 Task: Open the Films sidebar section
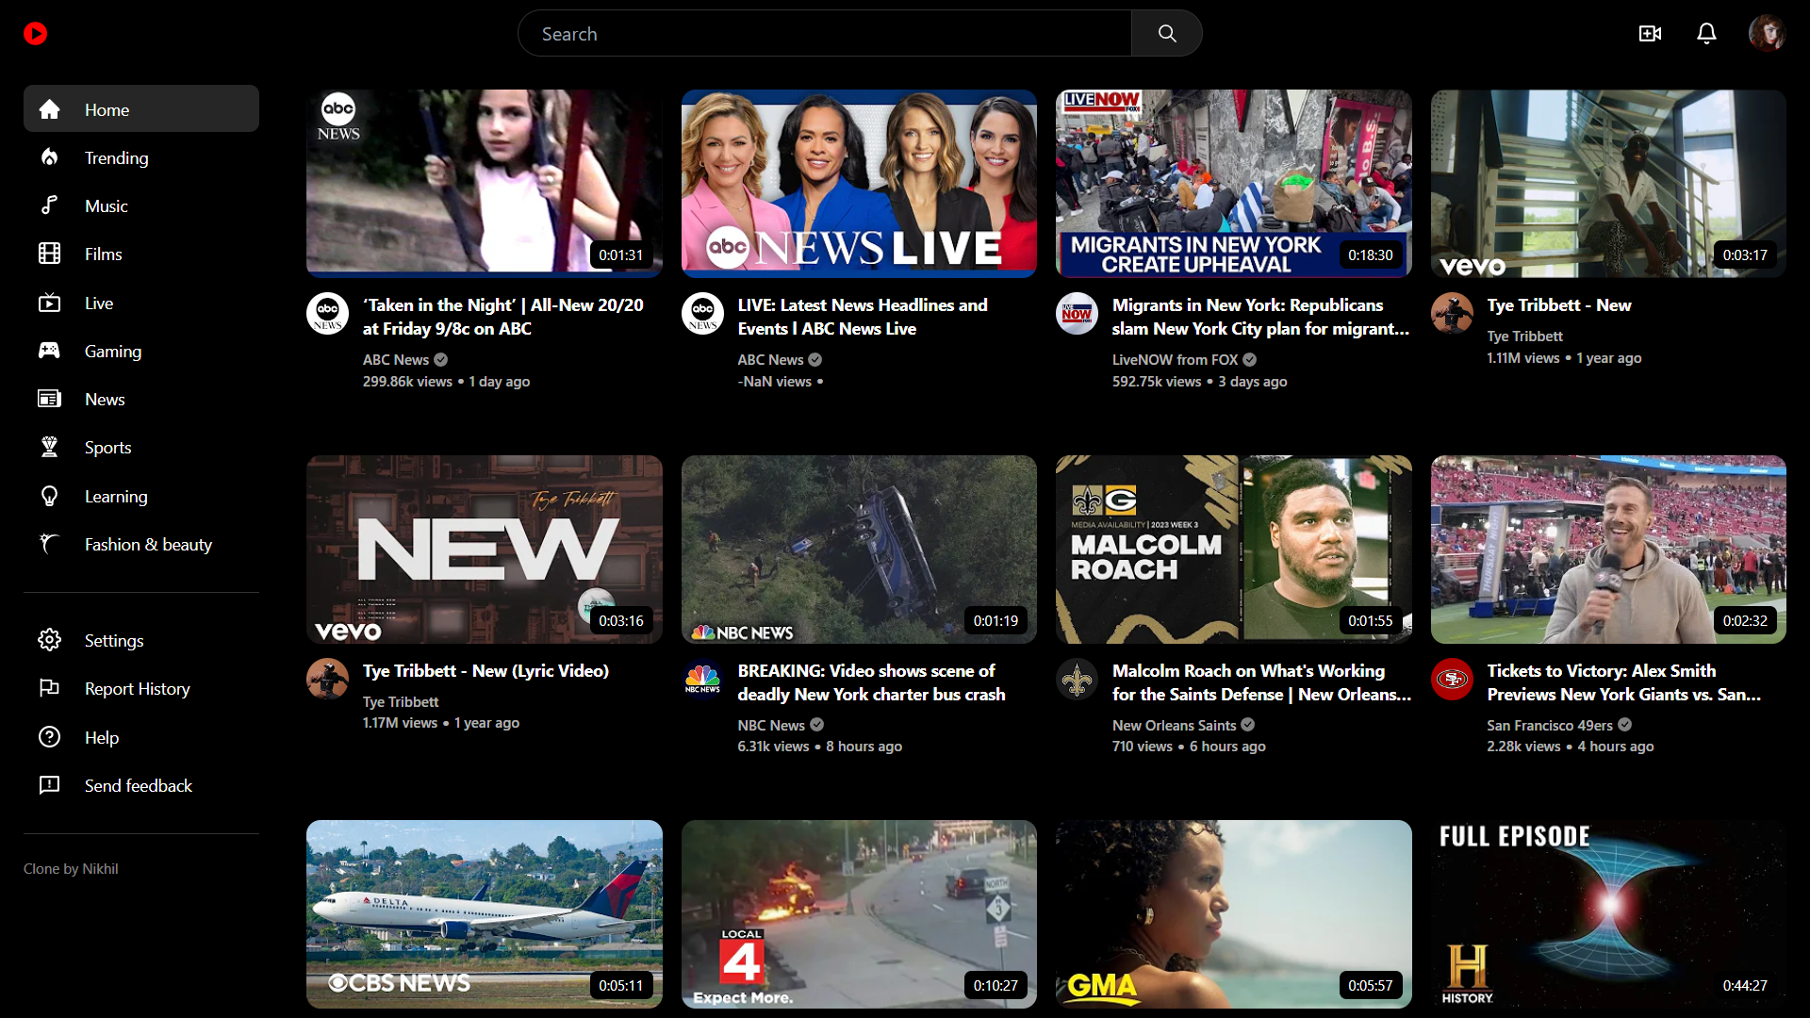coord(103,254)
